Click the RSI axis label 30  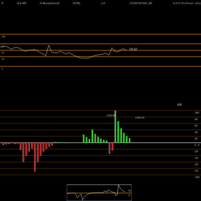coord(3,59)
